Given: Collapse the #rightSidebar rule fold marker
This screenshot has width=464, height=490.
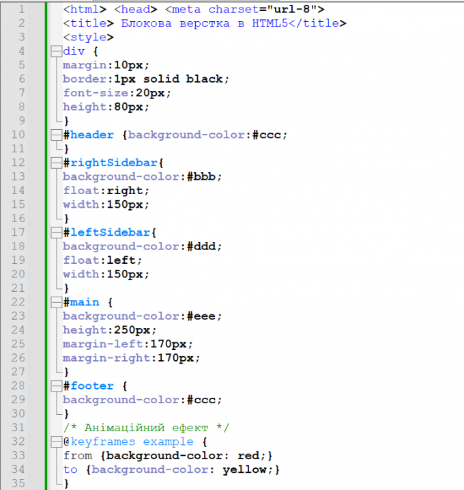Looking at the screenshot, I should (x=57, y=163).
